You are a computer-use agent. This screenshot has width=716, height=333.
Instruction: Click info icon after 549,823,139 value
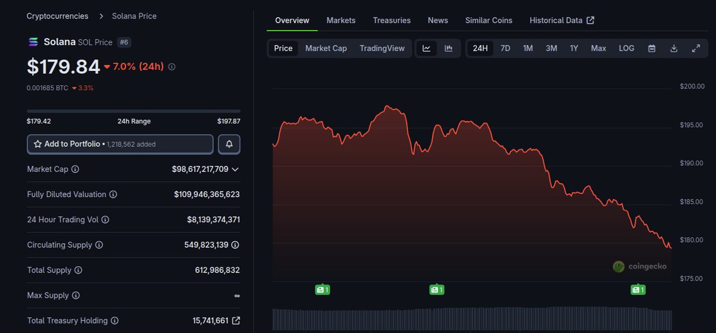point(235,245)
